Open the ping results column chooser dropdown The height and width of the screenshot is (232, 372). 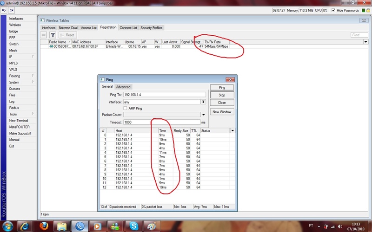[x=232, y=131]
